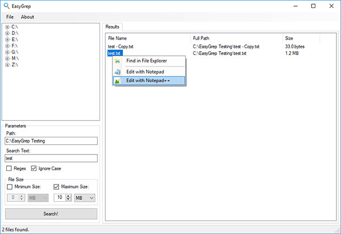This screenshot has height=234, width=341.
Task: Select the highlighted test.txt file name
Action: (115, 53)
